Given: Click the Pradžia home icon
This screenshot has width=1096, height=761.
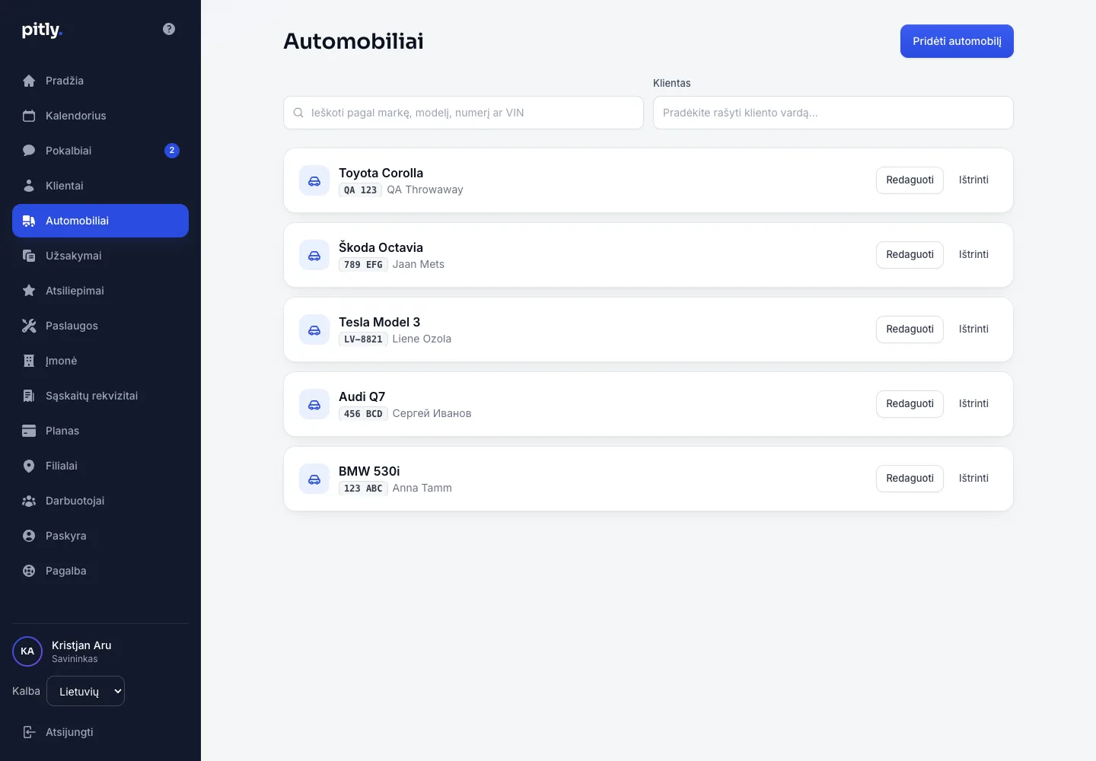Looking at the screenshot, I should (29, 81).
